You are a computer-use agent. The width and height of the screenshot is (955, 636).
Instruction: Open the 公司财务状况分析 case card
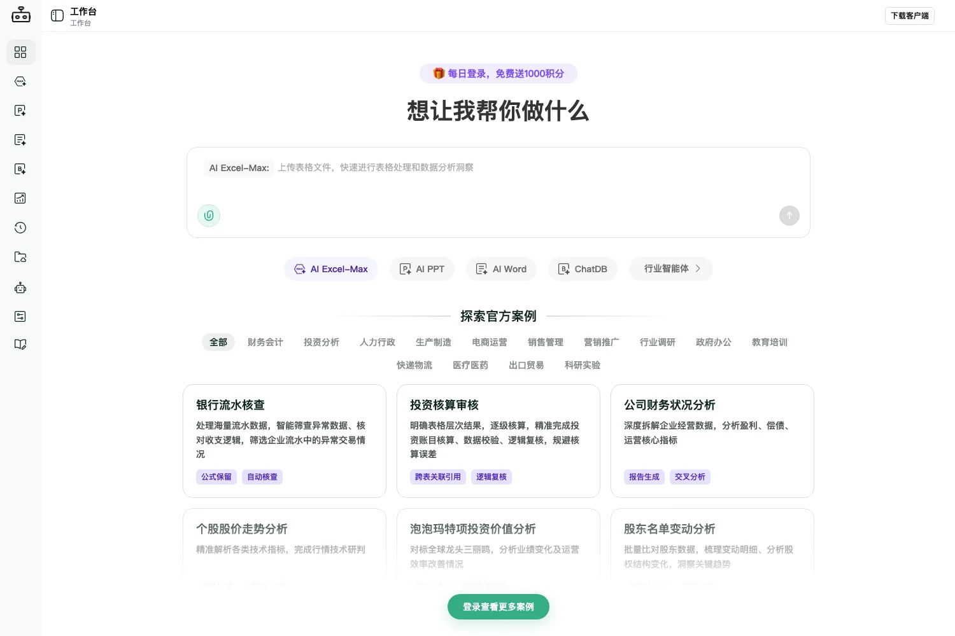point(712,441)
